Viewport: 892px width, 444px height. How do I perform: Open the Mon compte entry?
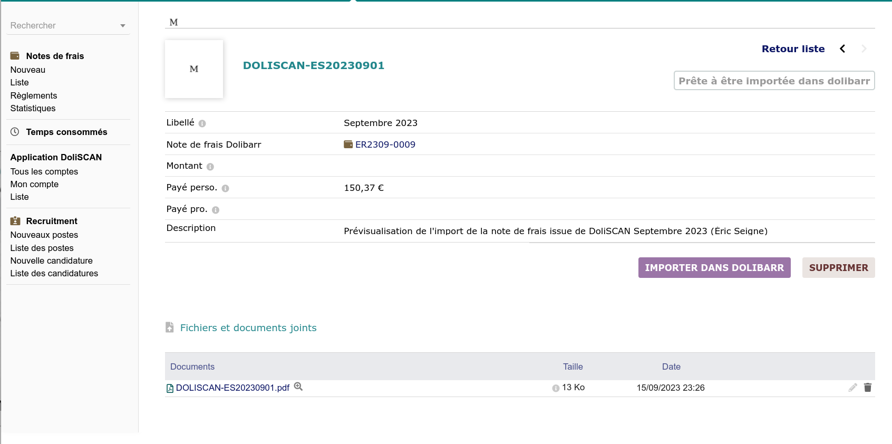[x=34, y=184]
